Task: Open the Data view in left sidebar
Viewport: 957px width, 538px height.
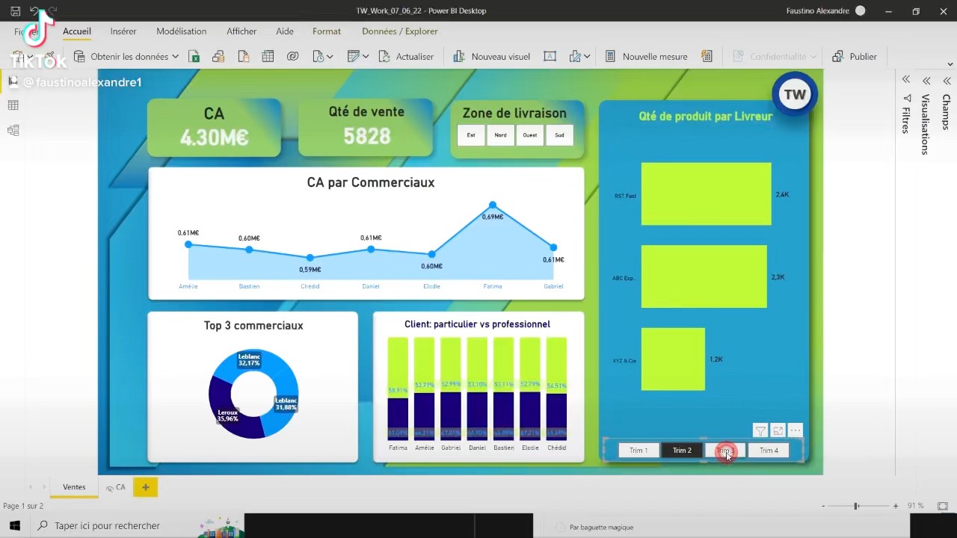Action: coord(13,105)
